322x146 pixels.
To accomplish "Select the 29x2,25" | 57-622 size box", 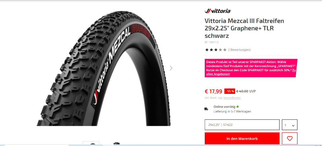I will (x=242, y=125).
